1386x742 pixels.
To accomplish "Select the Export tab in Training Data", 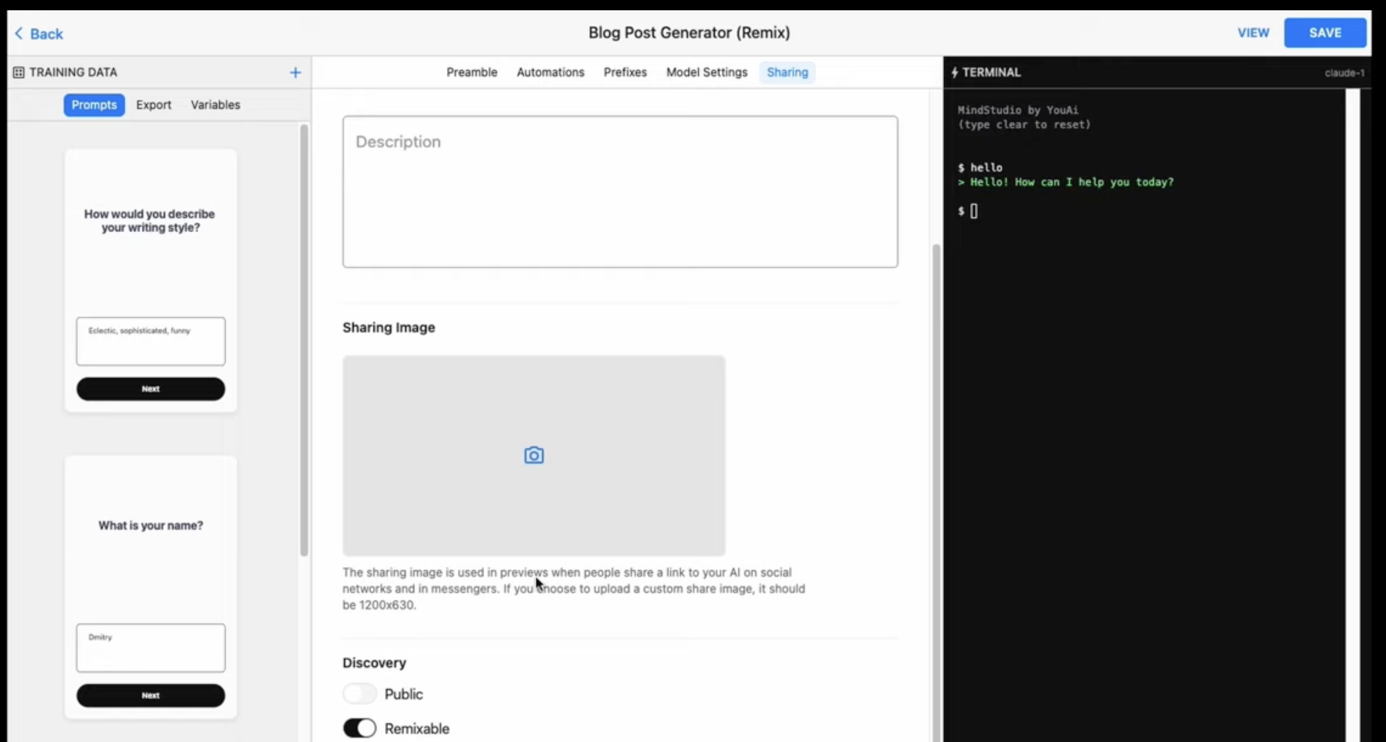I will [x=153, y=105].
